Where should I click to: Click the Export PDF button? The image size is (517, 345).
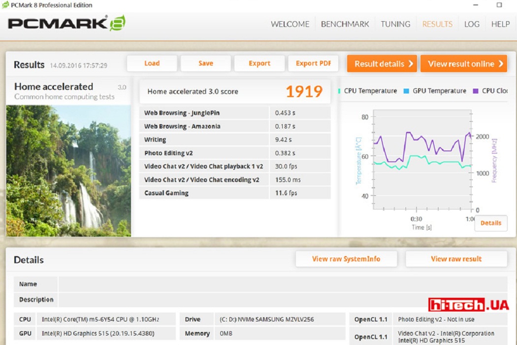click(x=313, y=64)
